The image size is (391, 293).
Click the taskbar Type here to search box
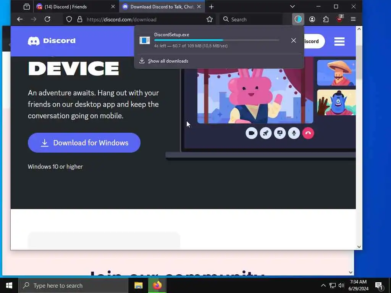[73, 285]
